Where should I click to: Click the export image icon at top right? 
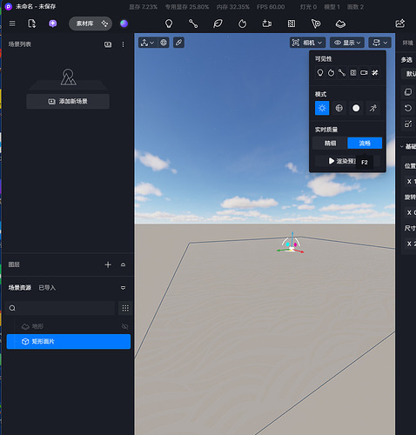[x=400, y=23]
